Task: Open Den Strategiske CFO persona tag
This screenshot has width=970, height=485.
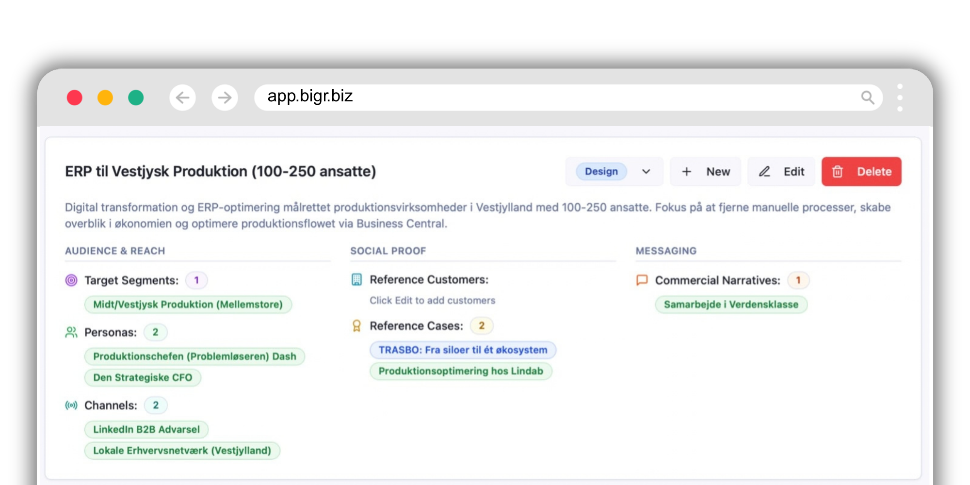Action: coord(143,378)
